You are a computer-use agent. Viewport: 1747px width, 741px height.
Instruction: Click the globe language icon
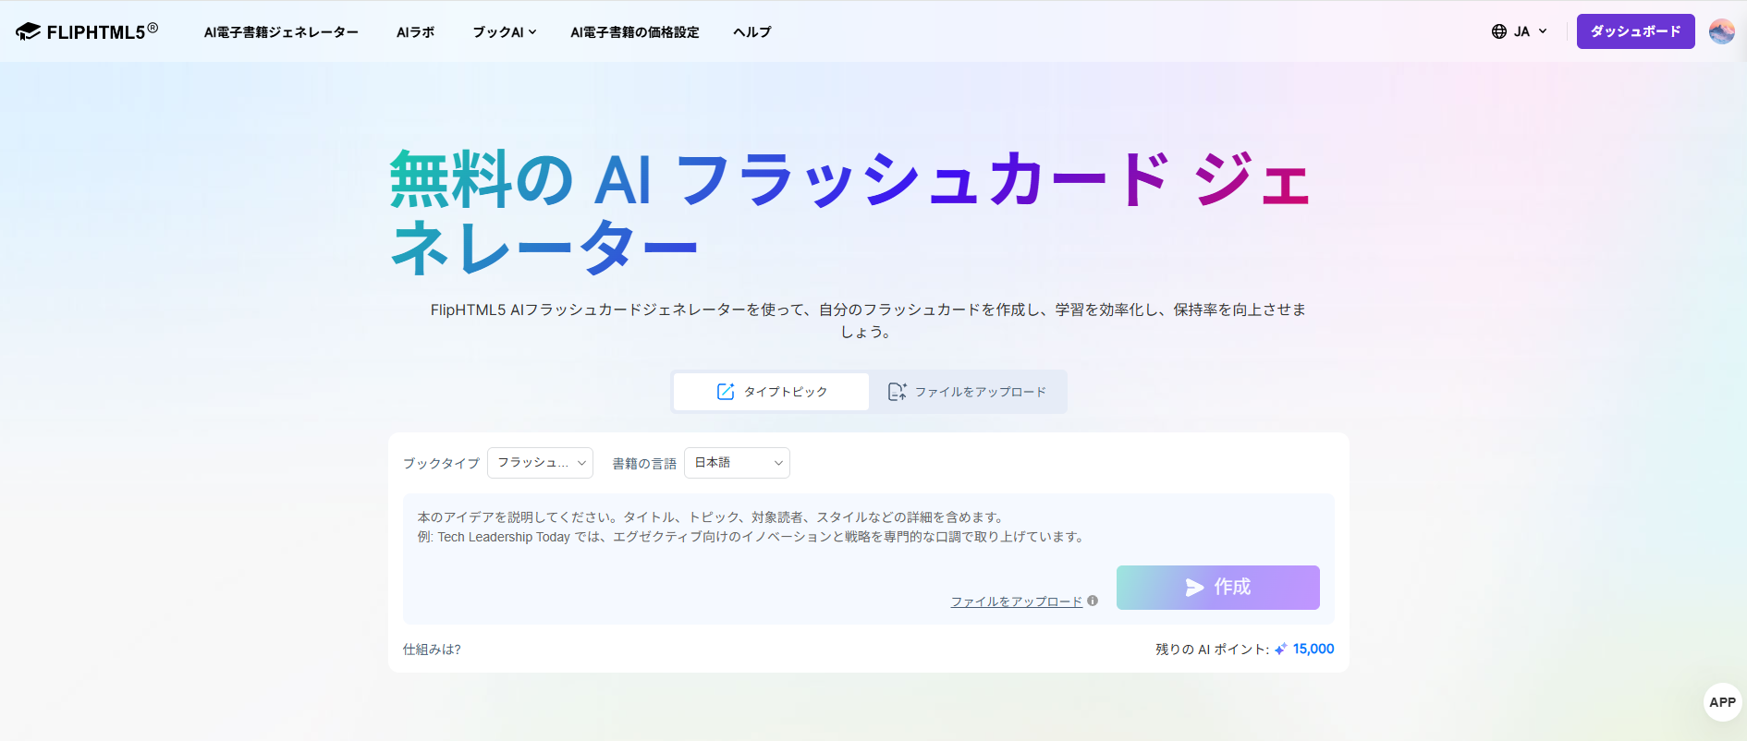click(1499, 31)
